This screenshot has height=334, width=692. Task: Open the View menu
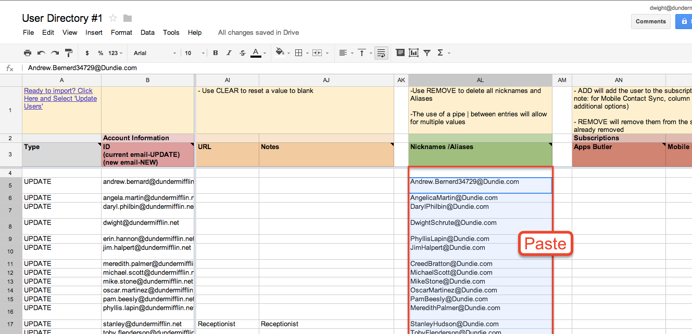point(70,32)
